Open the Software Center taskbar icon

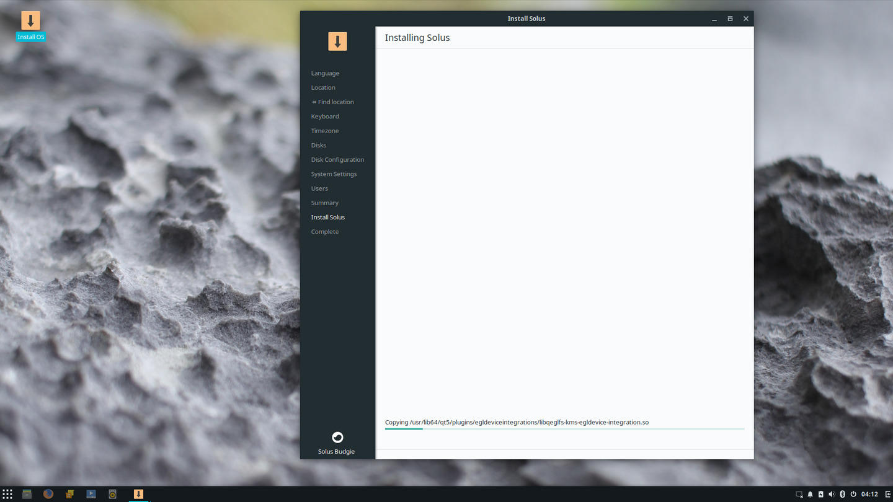70,494
